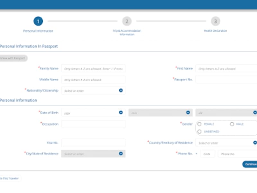Select the Passport No. input box
Viewport: 257px width, 193px height.
coord(226,79)
